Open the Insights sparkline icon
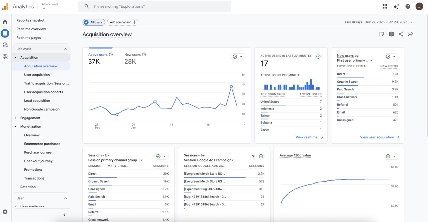 click(410, 34)
